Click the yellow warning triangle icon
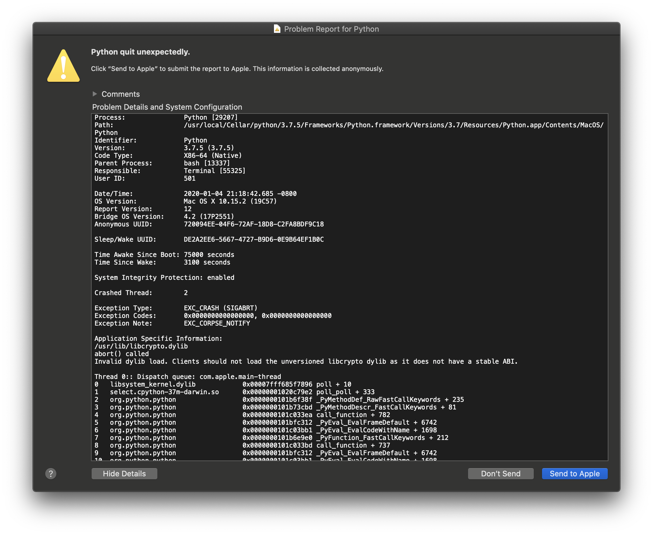653x535 pixels. coord(63,66)
